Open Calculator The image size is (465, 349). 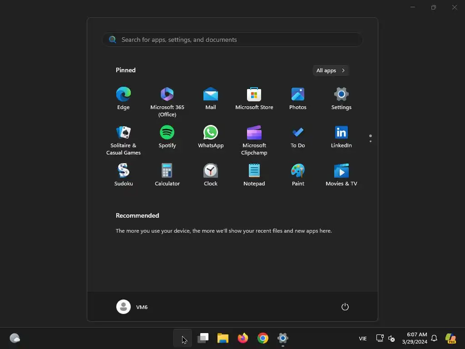pos(167,175)
